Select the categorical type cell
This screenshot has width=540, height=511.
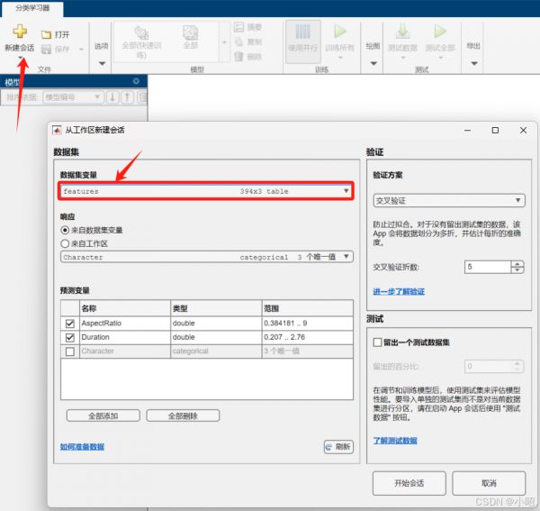pyautogui.click(x=216, y=351)
